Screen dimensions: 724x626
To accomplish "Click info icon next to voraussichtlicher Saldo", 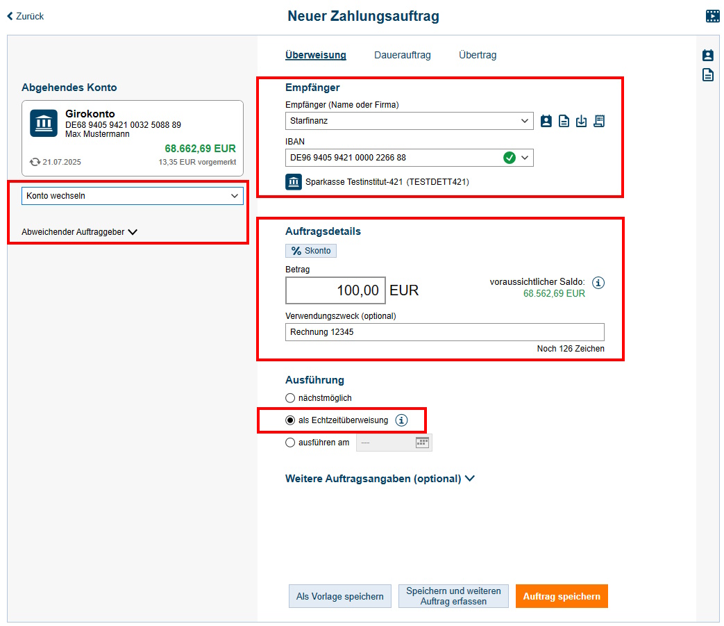I will click(x=599, y=283).
